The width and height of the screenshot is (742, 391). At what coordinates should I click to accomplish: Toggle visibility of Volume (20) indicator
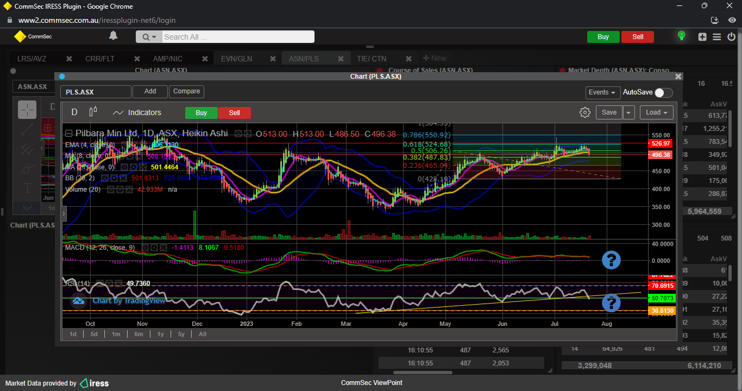111,190
